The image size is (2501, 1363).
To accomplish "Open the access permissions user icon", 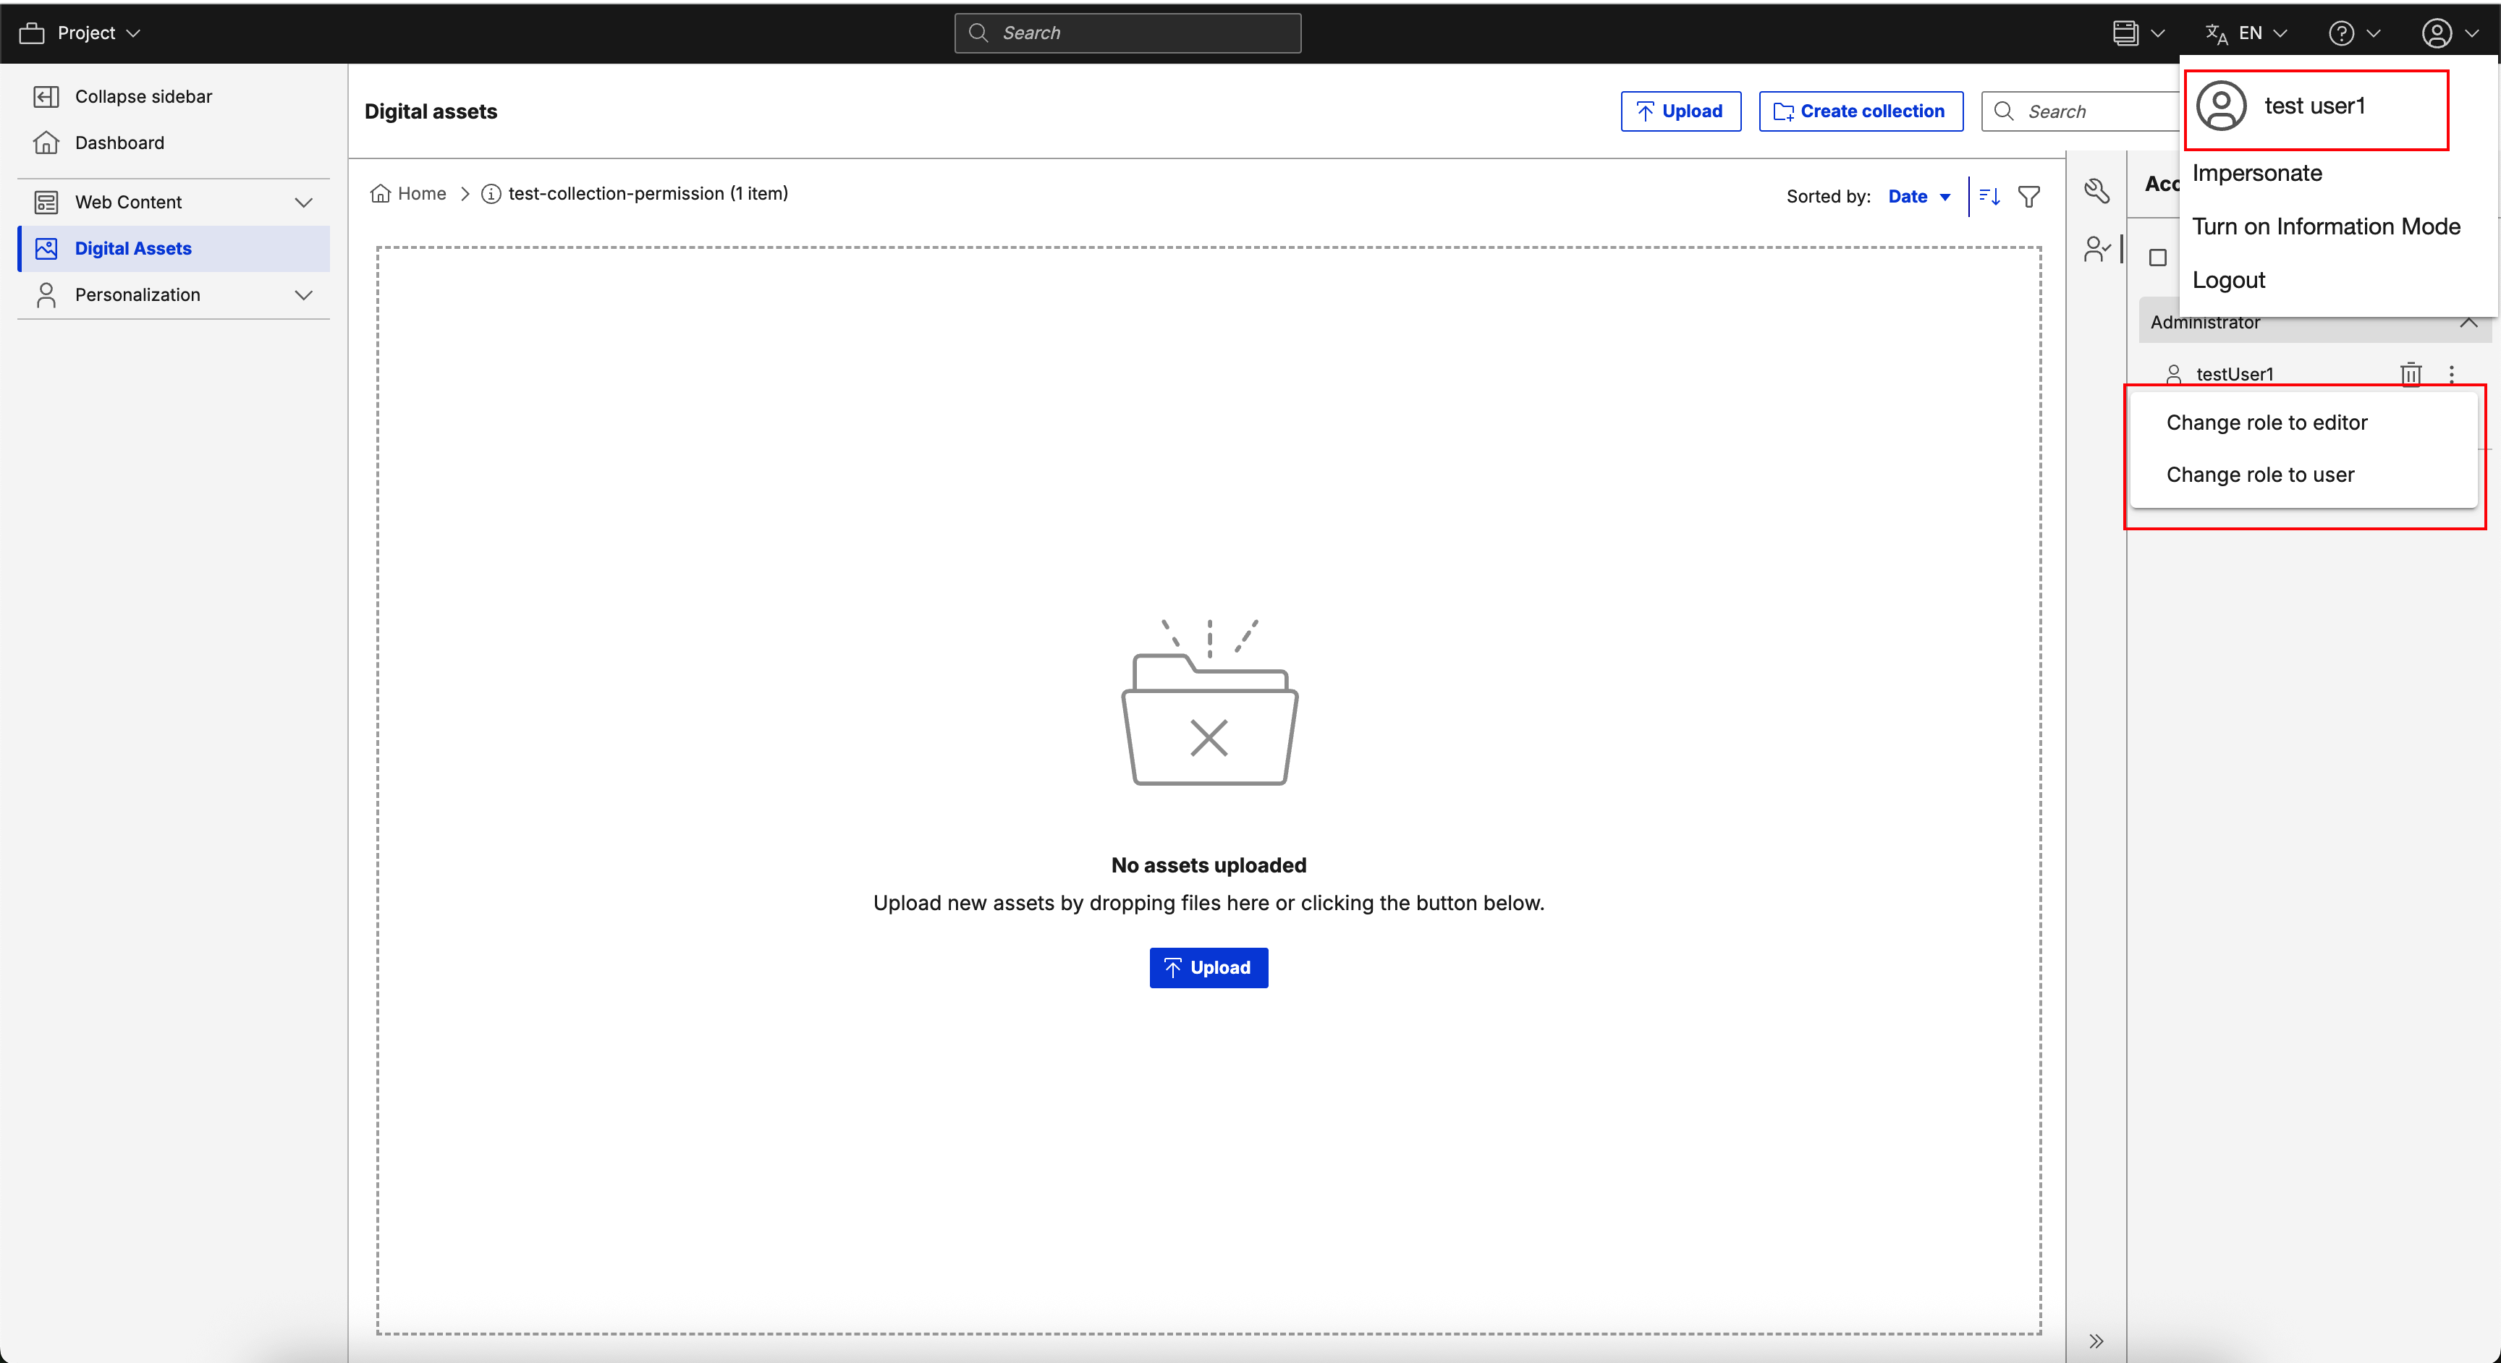I will pyautogui.click(x=2097, y=250).
